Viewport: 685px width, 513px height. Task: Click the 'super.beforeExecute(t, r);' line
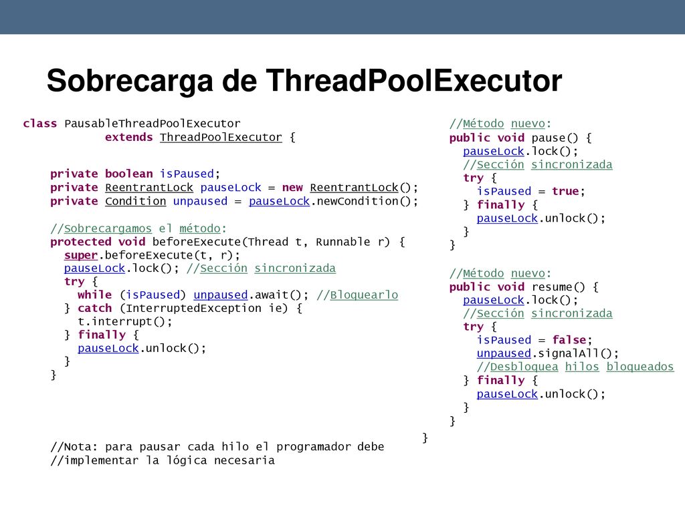[x=152, y=255]
